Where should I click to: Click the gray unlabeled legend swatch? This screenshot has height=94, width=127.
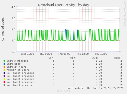[x=4, y=85]
